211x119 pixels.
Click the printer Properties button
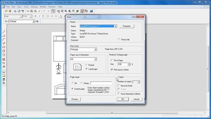point(127,26)
